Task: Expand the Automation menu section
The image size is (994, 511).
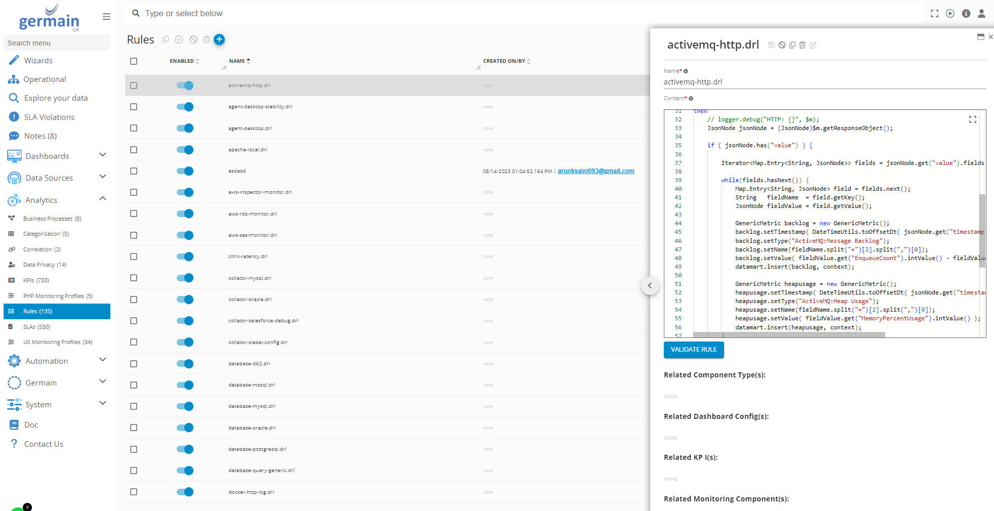Action: click(x=103, y=360)
